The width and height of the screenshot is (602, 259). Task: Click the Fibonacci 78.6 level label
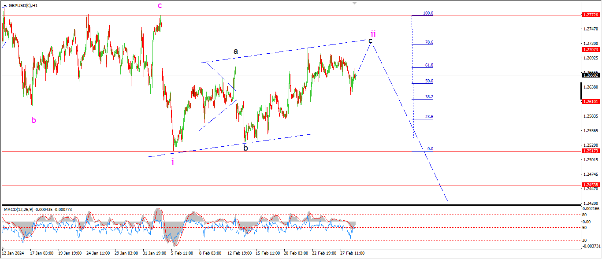tap(429, 43)
